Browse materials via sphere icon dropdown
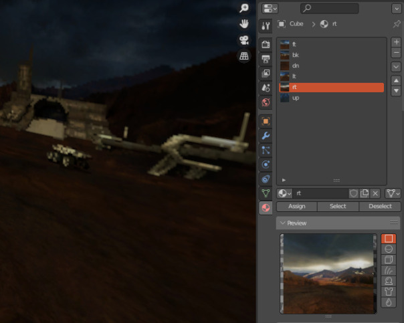This screenshot has height=323, width=404. [x=285, y=193]
